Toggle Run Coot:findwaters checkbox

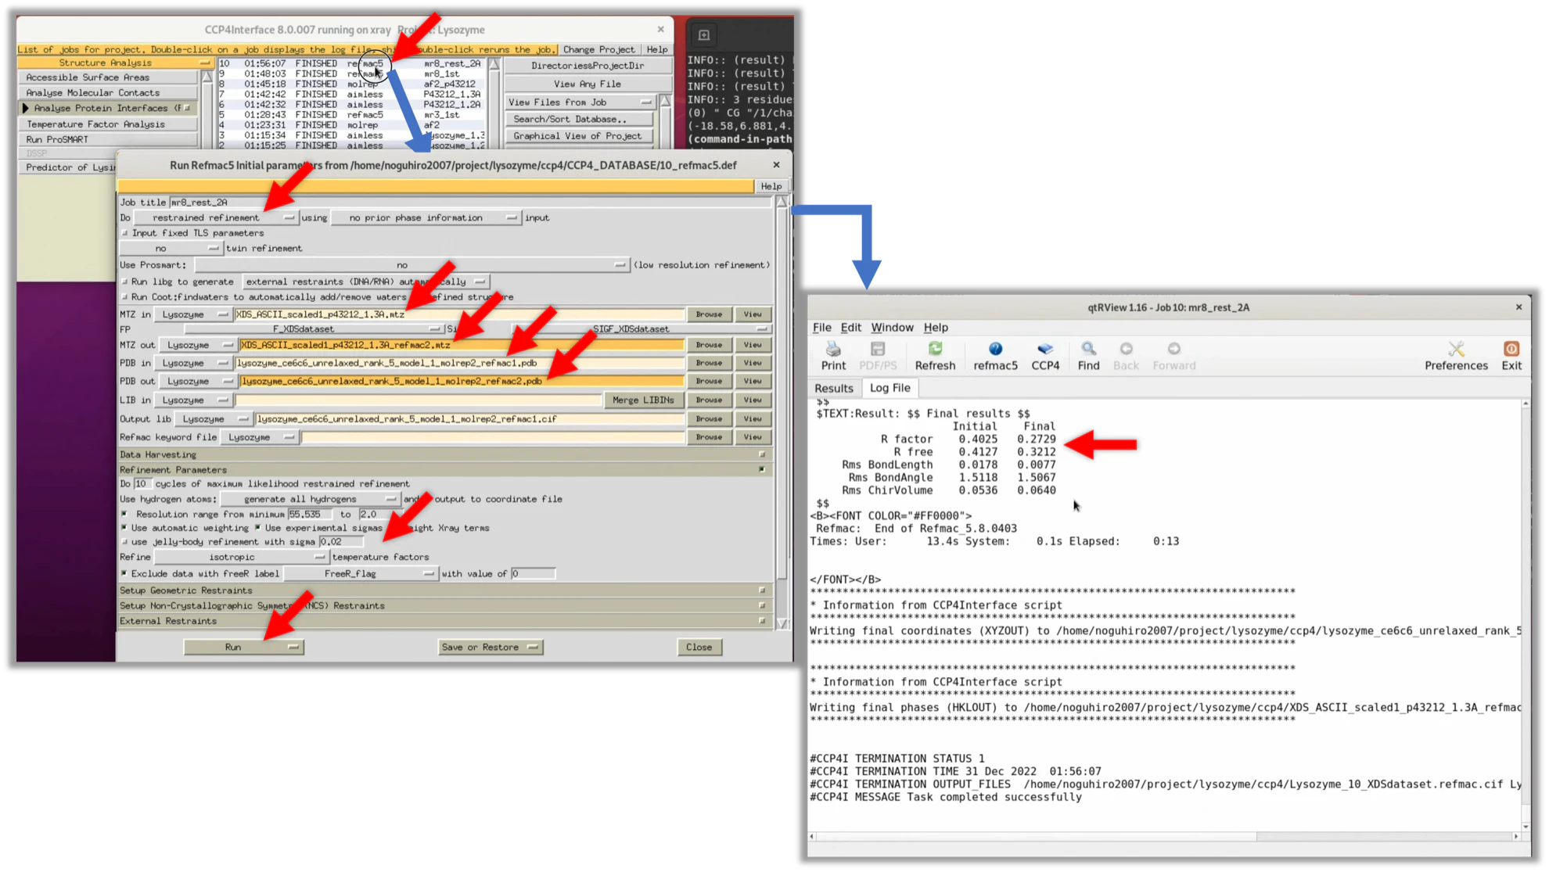[x=125, y=297]
